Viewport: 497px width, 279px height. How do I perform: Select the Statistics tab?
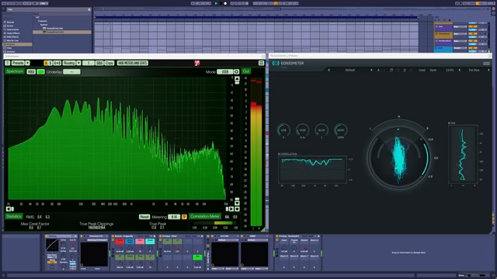click(14, 216)
